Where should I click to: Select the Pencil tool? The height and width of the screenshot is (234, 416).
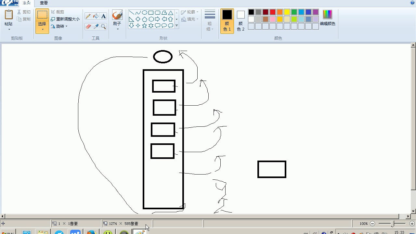[88, 16]
